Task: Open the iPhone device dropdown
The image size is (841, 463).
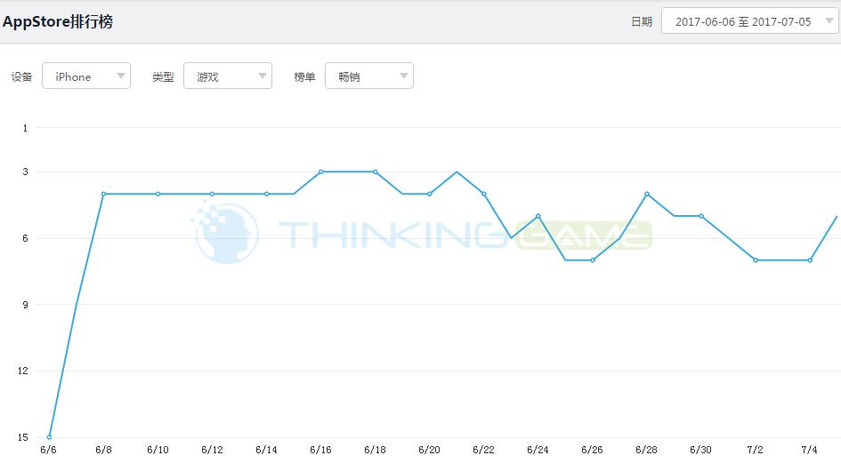Action: tap(86, 76)
